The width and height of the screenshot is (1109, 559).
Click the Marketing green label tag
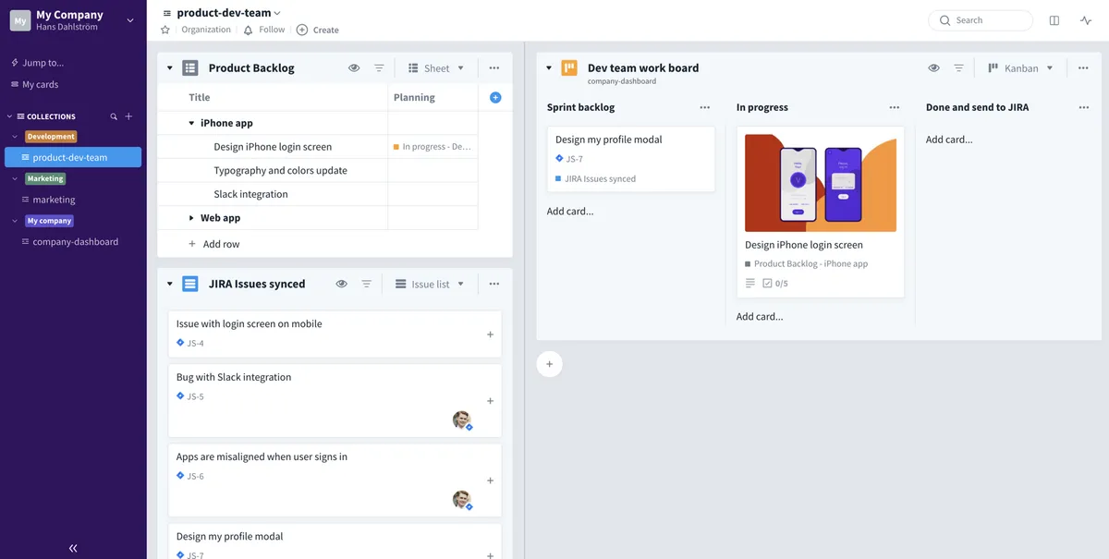point(45,179)
